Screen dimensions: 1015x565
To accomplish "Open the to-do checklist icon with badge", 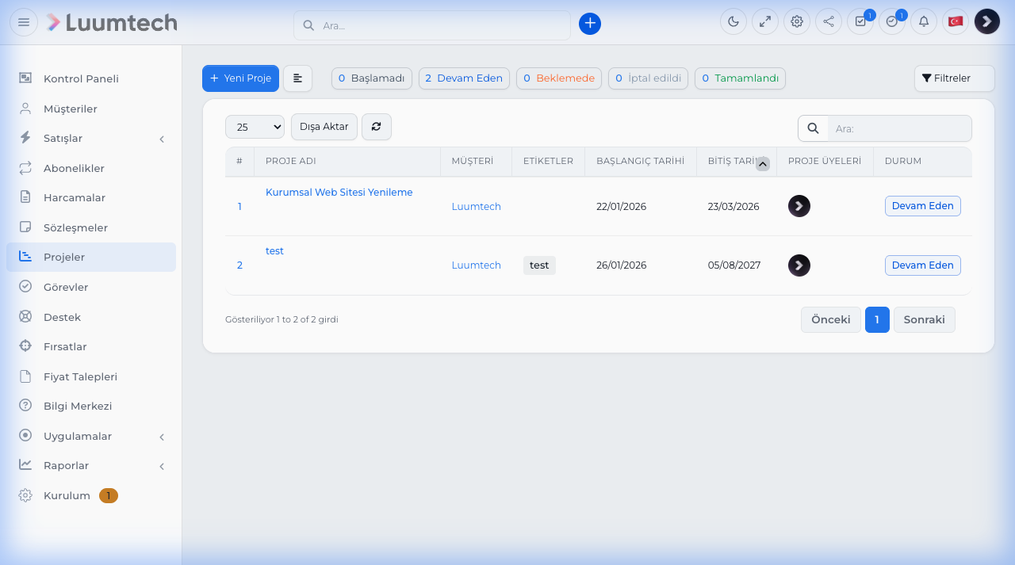I will pos(860,21).
